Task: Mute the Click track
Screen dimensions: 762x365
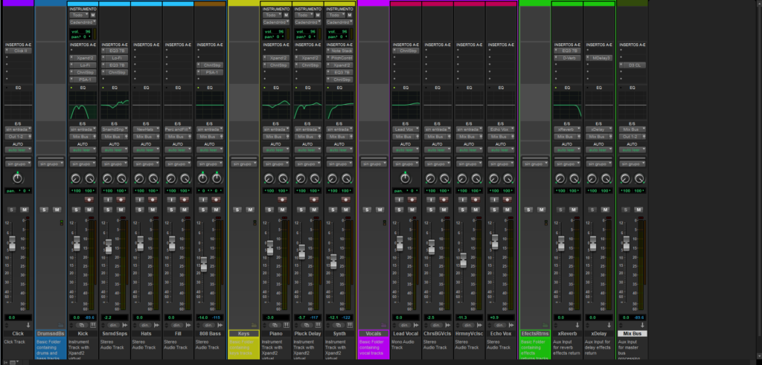Action: (x=25, y=210)
